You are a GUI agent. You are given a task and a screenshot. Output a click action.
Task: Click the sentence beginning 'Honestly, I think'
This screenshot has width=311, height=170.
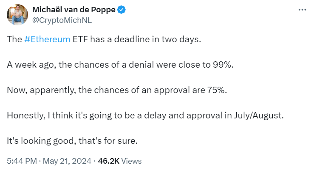pyautogui.click(x=145, y=115)
